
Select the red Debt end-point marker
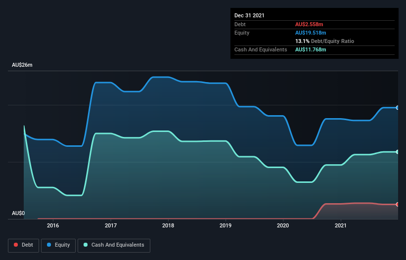398,204
